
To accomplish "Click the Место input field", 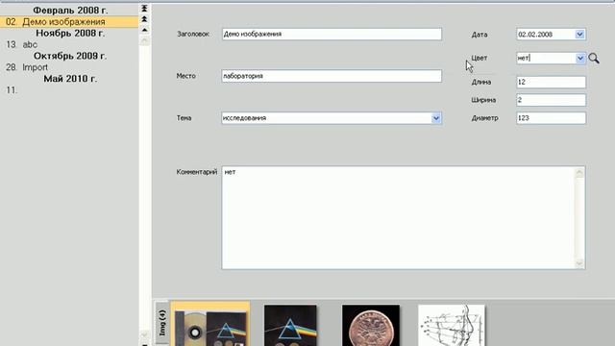I will 332,76.
